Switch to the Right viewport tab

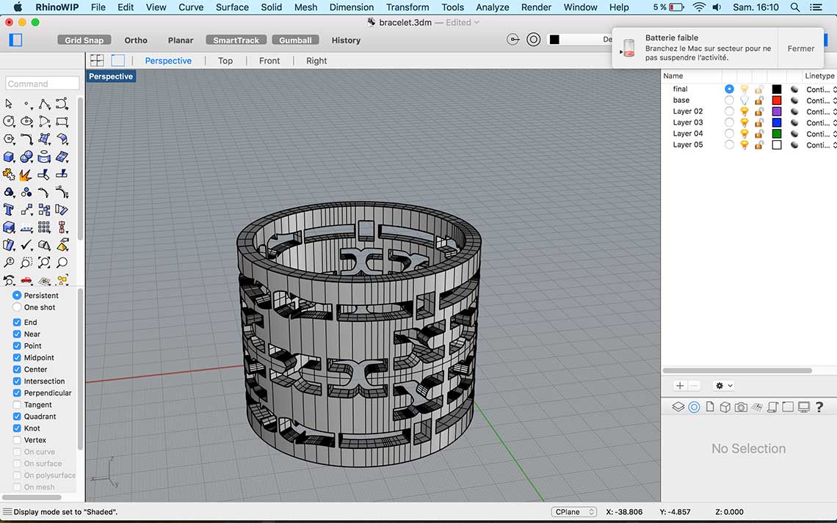pyautogui.click(x=316, y=61)
